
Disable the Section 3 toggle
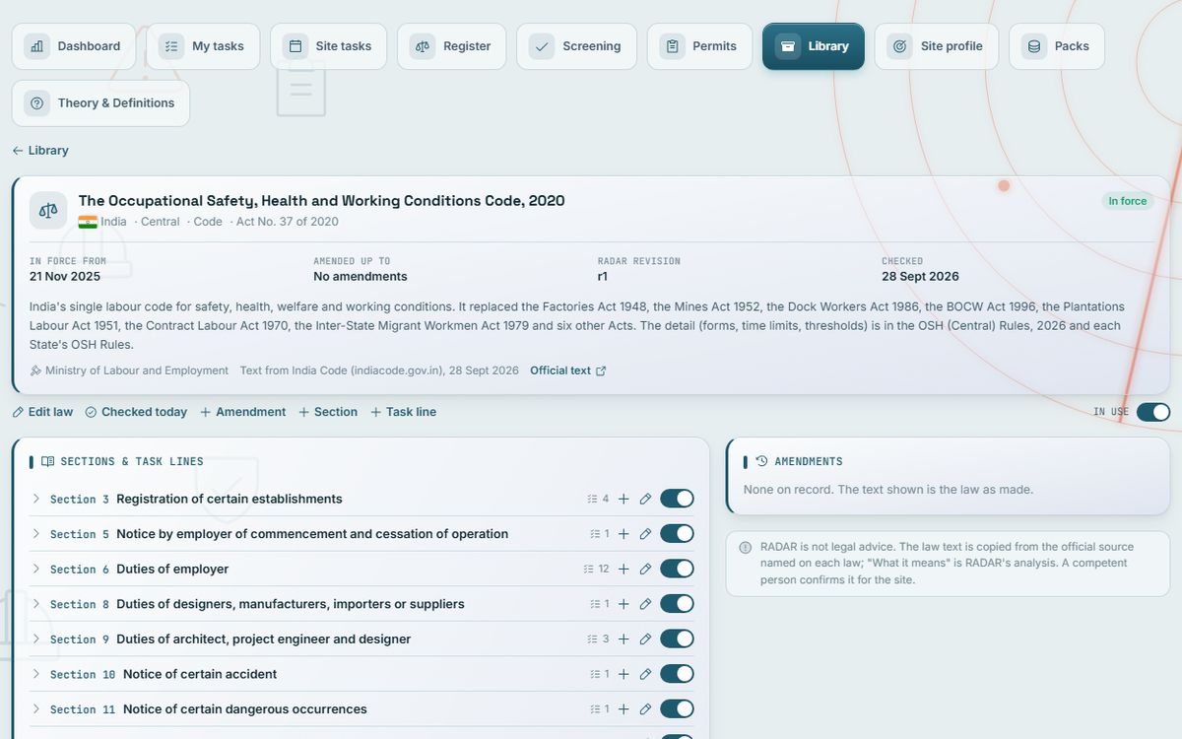pyautogui.click(x=678, y=499)
